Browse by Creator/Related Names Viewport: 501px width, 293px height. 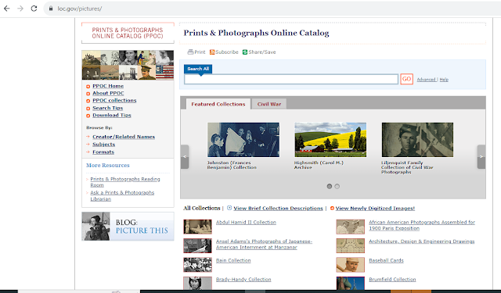124,137
